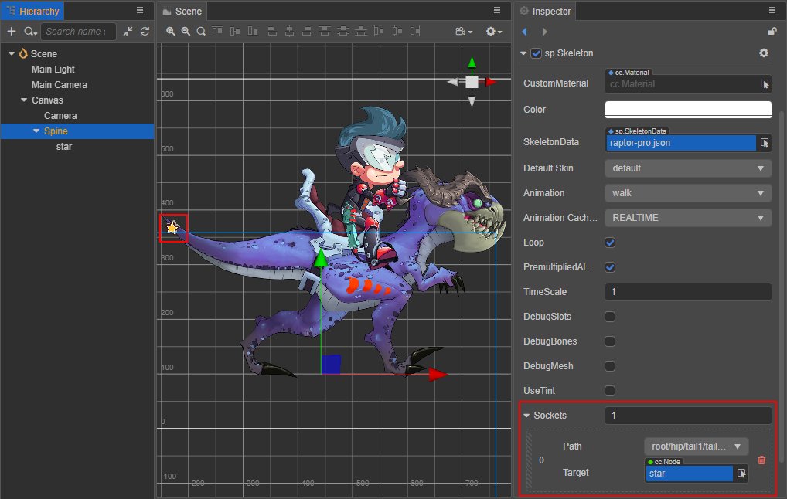Enable the DebugBones checkbox
This screenshot has width=787, height=499.
pos(610,341)
